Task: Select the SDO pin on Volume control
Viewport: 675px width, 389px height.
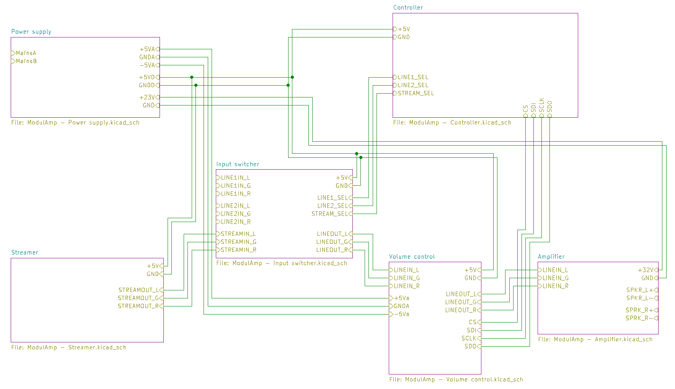Action: pyautogui.click(x=471, y=347)
